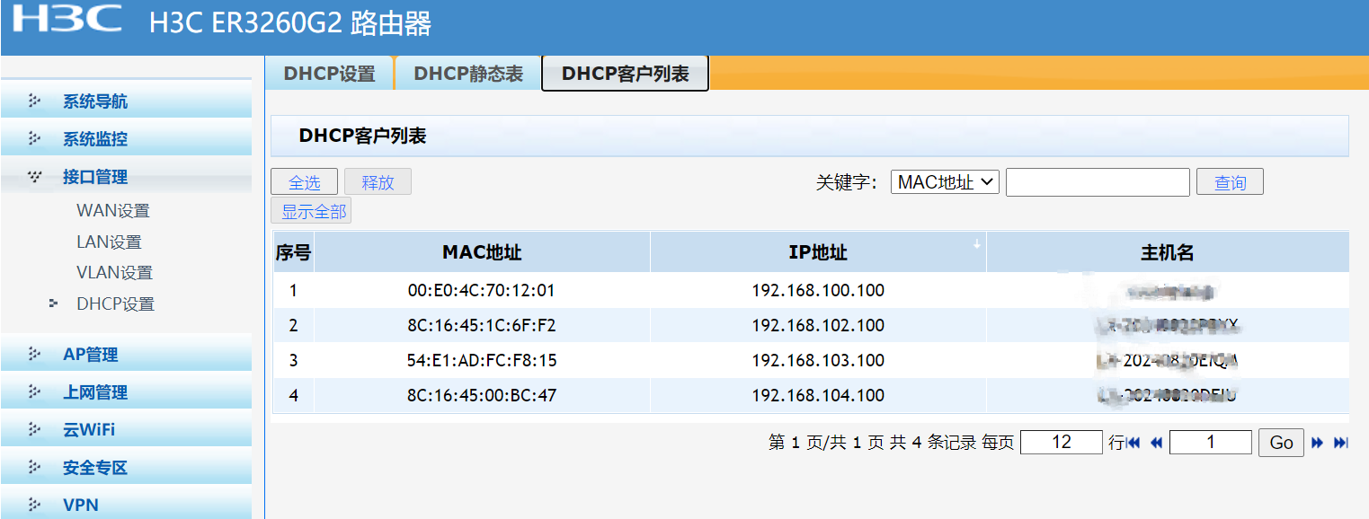Open the MAC地址 keyword type dropdown
This screenshot has height=519, width=1369.
945,182
